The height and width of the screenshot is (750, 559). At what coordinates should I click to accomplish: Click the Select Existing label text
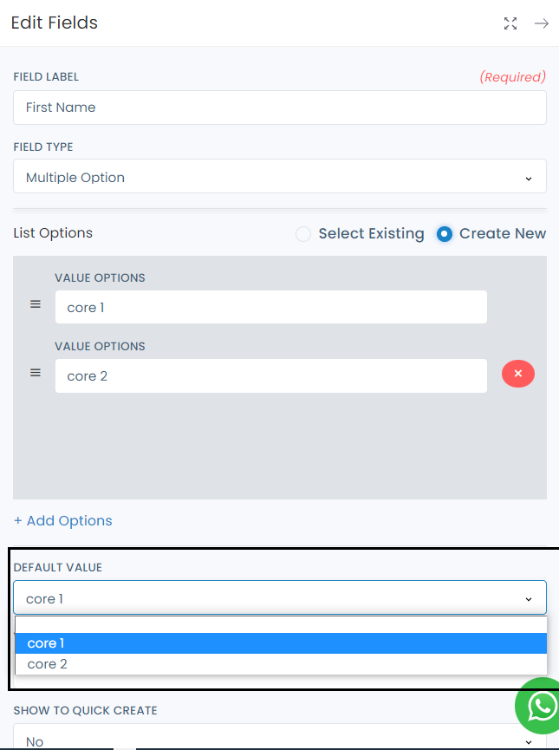(372, 233)
